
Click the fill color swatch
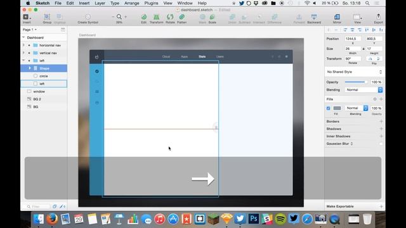point(337,108)
